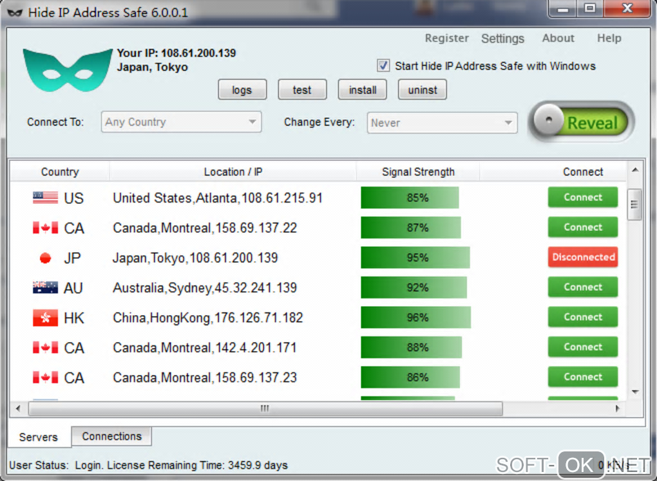Click the Your IP: 108.61.200.139 text
Image resolution: width=657 pixels, height=481 pixels.
point(176,53)
